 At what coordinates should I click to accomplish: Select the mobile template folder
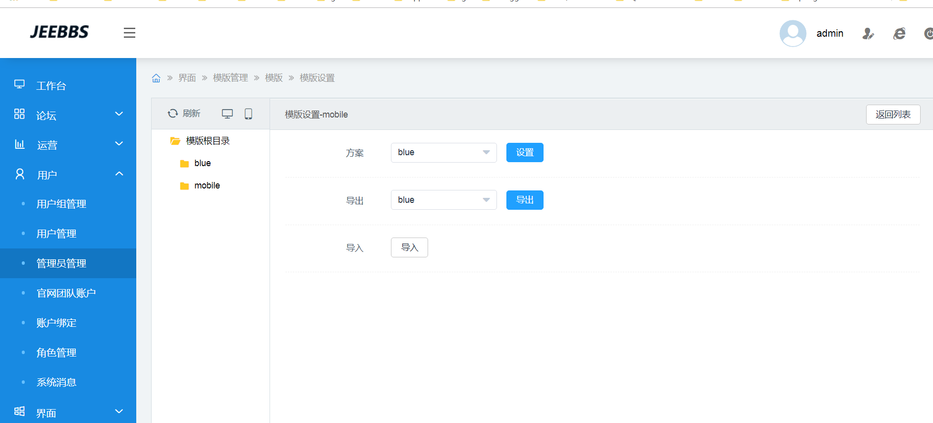tap(207, 185)
